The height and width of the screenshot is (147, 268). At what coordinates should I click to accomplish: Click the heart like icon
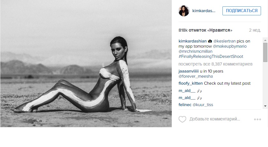[x=182, y=119]
